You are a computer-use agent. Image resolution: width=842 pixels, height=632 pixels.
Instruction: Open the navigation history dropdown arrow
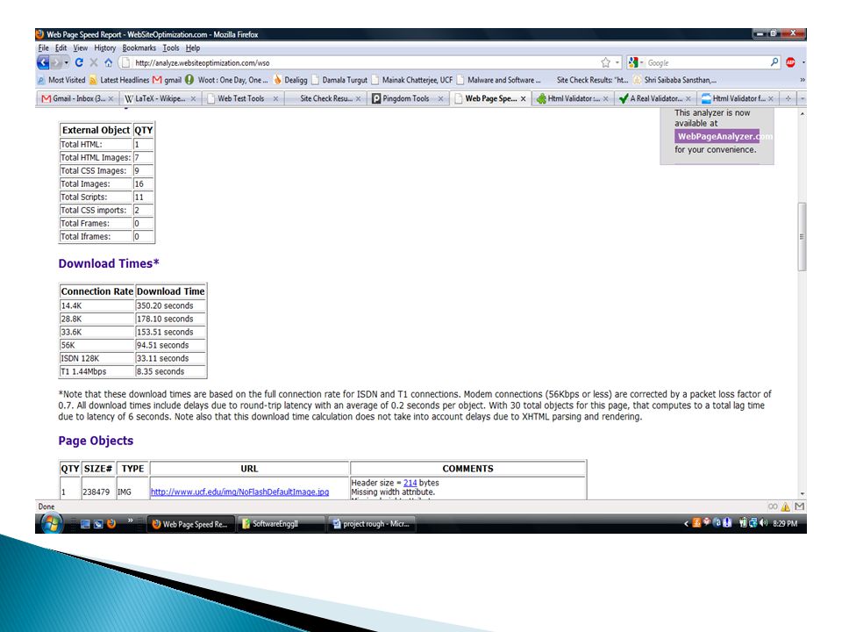click(67, 62)
